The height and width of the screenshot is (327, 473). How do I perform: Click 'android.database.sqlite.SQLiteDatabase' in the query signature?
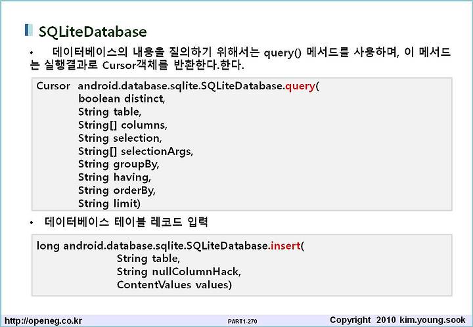[181, 87]
